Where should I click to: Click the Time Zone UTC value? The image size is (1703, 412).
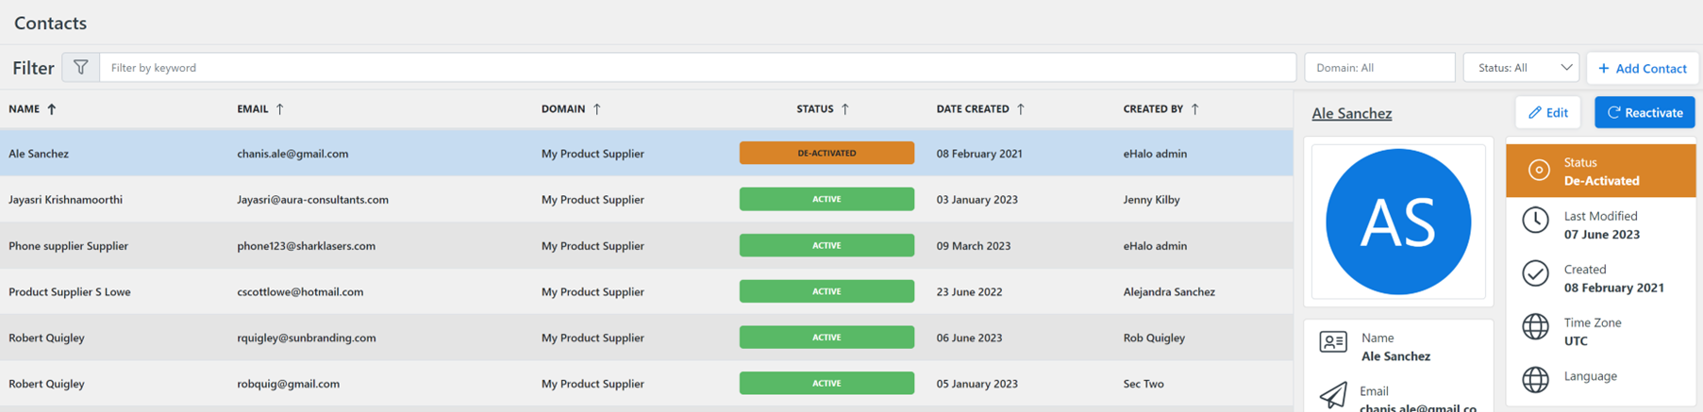tap(1576, 341)
